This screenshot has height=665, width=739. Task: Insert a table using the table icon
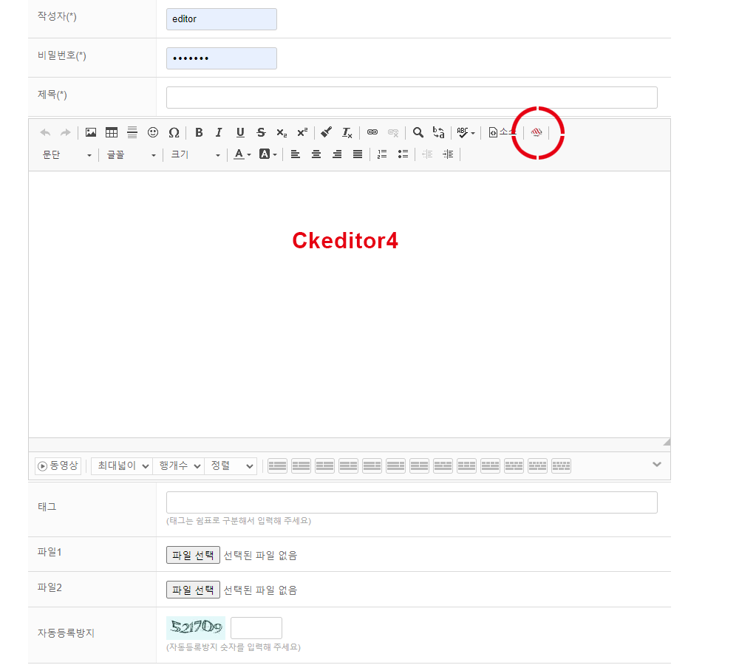(x=112, y=132)
